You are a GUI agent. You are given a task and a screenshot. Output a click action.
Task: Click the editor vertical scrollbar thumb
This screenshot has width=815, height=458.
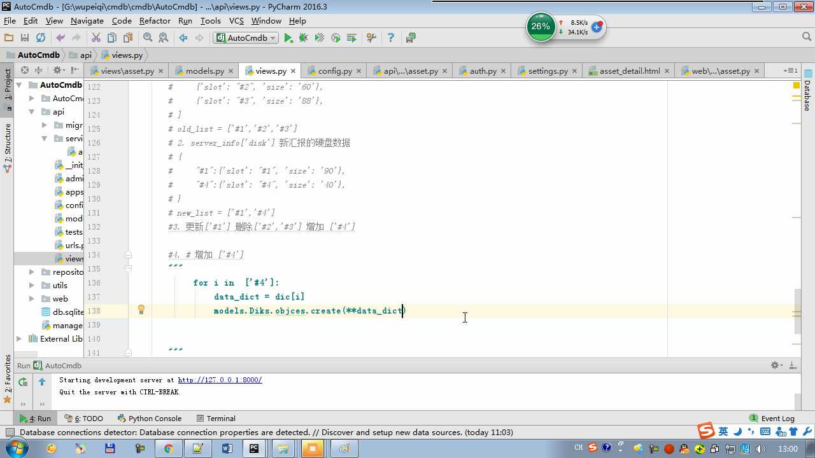click(x=798, y=312)
